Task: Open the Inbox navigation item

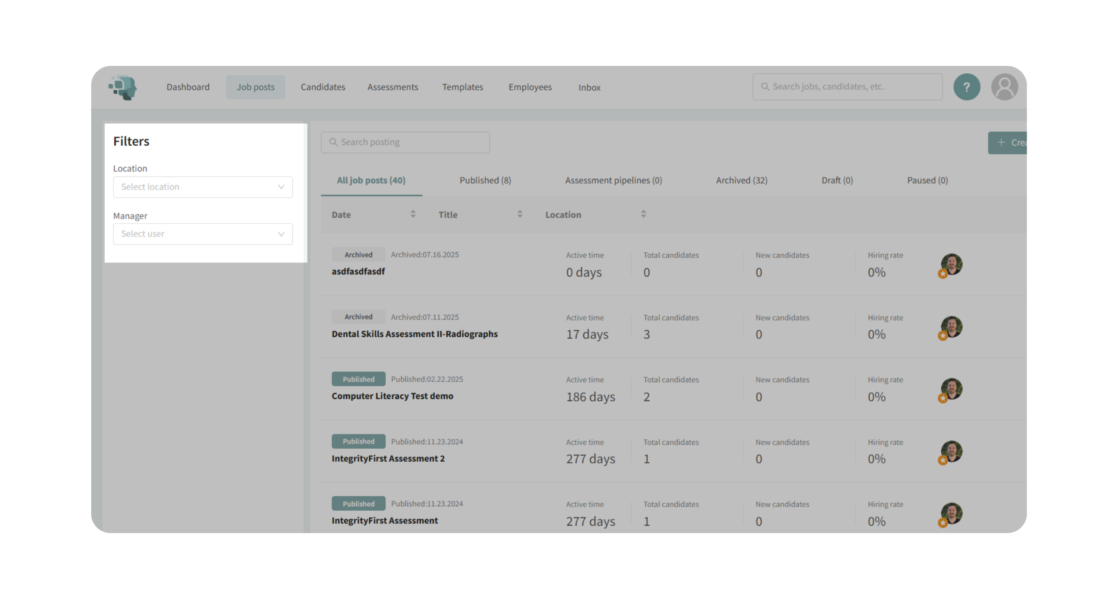Action: (589, 87)
